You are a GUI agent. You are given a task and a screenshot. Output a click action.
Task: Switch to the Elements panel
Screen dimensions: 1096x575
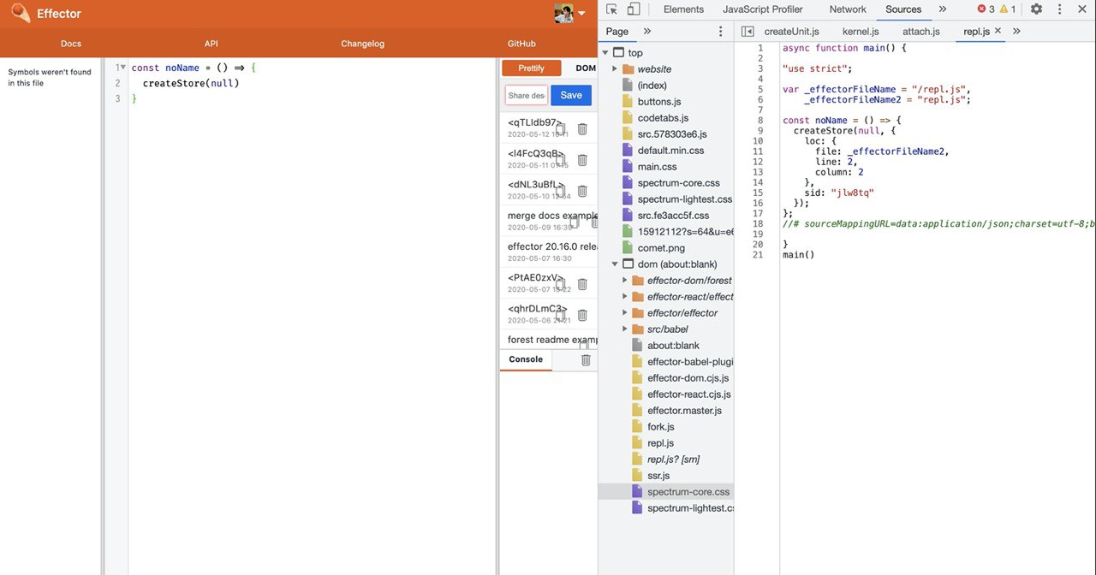pos(683,9)
